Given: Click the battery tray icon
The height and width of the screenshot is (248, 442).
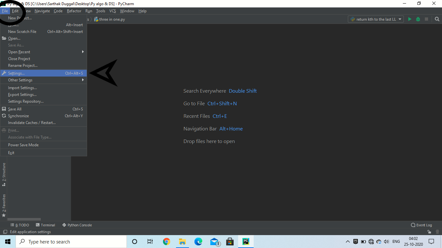Looking at the screenshot, I should [363, 242].
